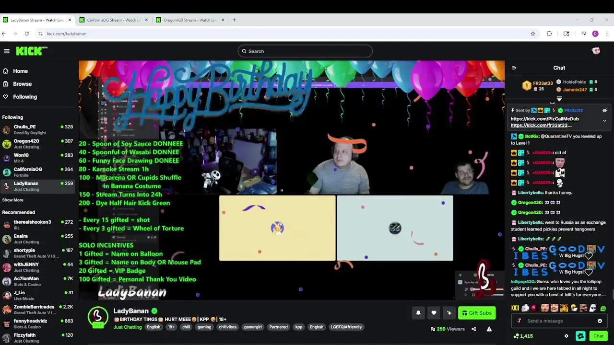Open the kick.com/PlzCallMeDub link
This screenshot has height=345, width=614.
tap(544, 119)
